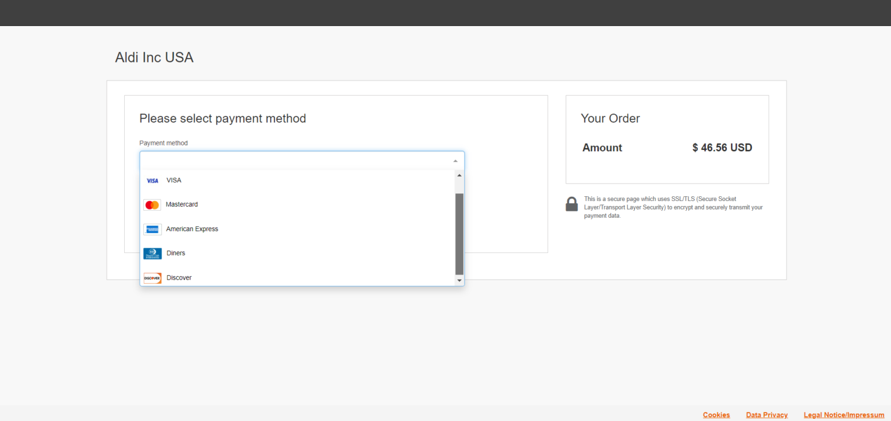Open the Legal Notice/Impressum link
Image resolution: width=891 pixels, height=421 pixels.
843,415
